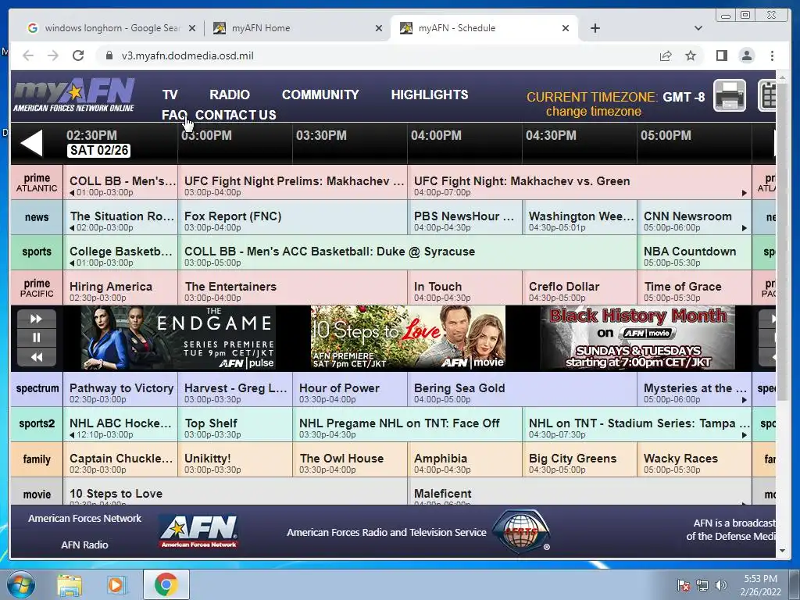
Task: Select the prime ATLANTIC channel label
Action: point(37,182)
